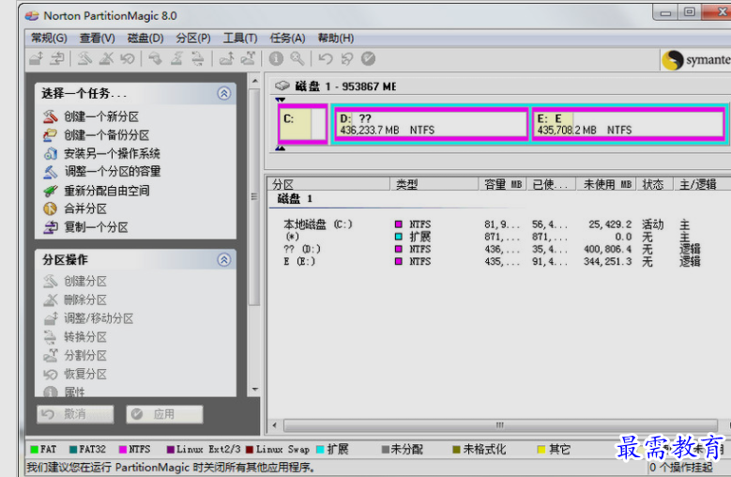The width and height of the screenshot is (731, 477).
Task: Click the 创建一个备份分区 task icon
Action: [x=50, y=135]
